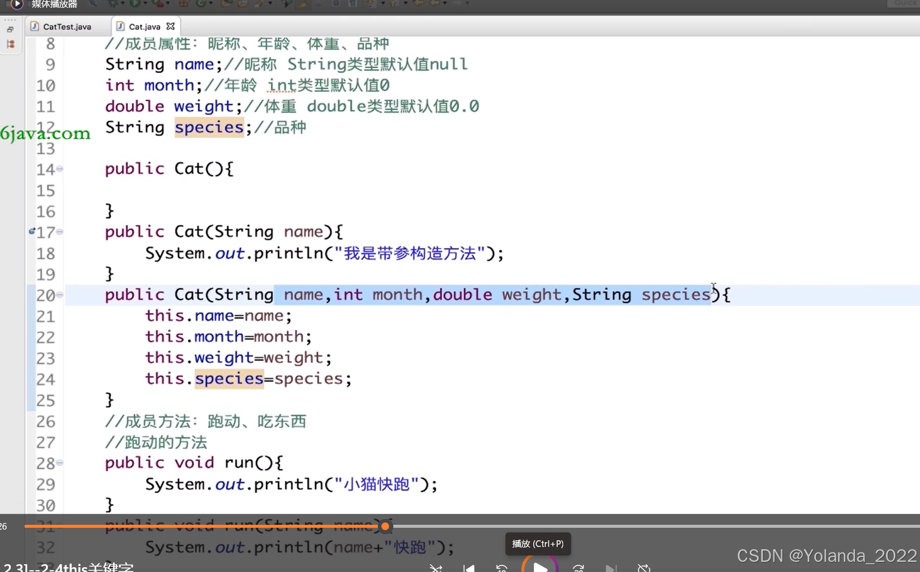Click 'this.name=name;' on line 21

coord(218,316)
